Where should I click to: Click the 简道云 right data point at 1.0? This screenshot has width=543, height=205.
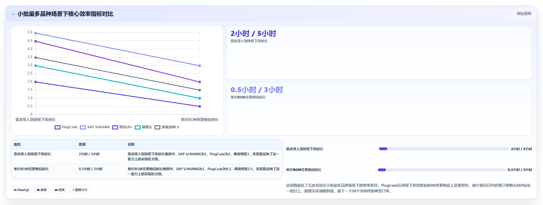click(200, 98)
